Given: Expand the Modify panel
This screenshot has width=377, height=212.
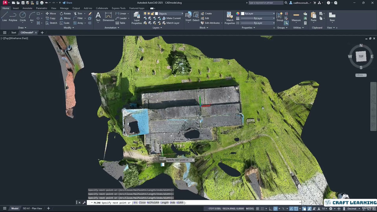Looking at the screenshot, I should tap(69, 28).
